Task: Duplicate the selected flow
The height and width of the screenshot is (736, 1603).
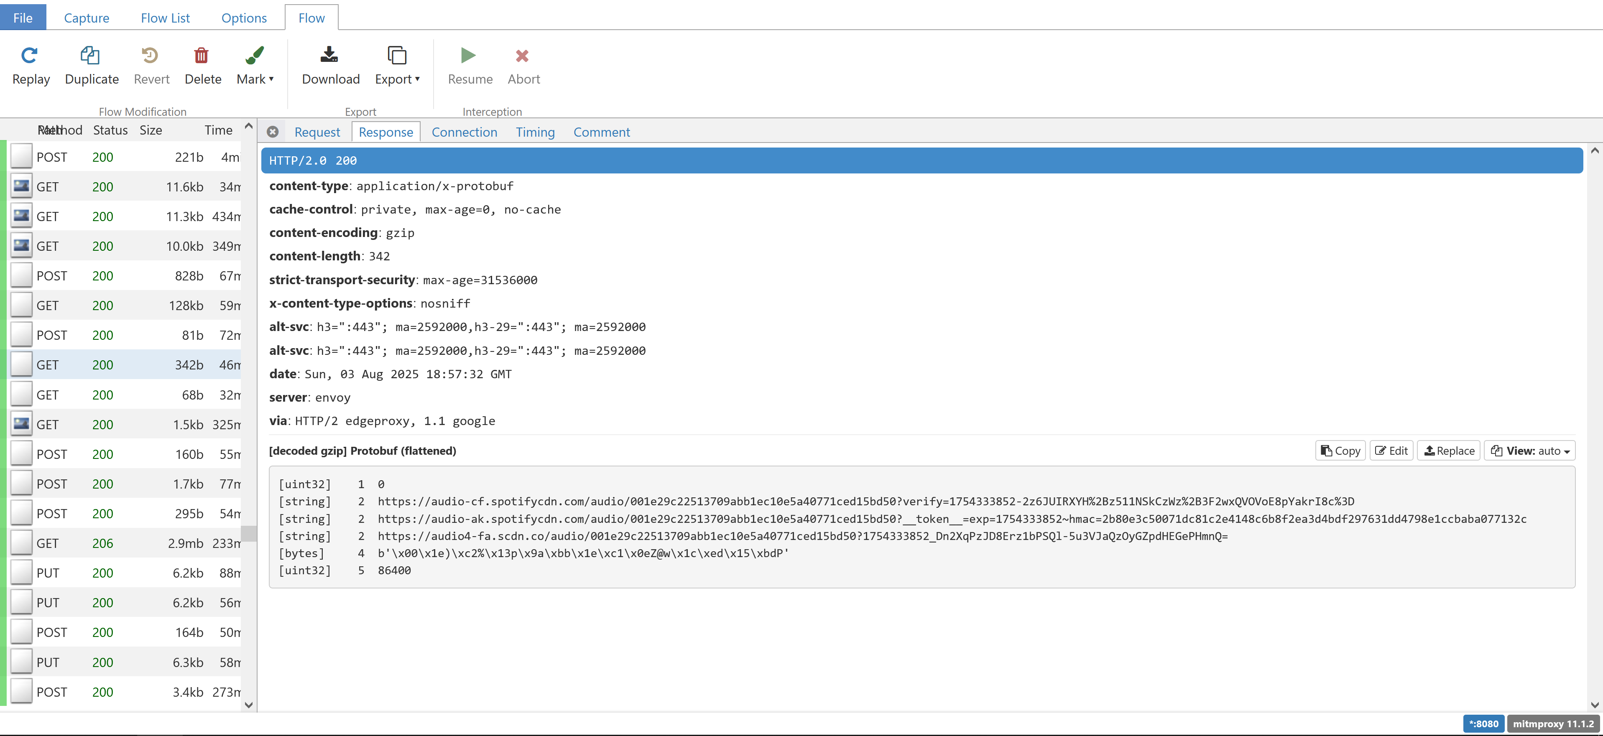Action: 91,56
